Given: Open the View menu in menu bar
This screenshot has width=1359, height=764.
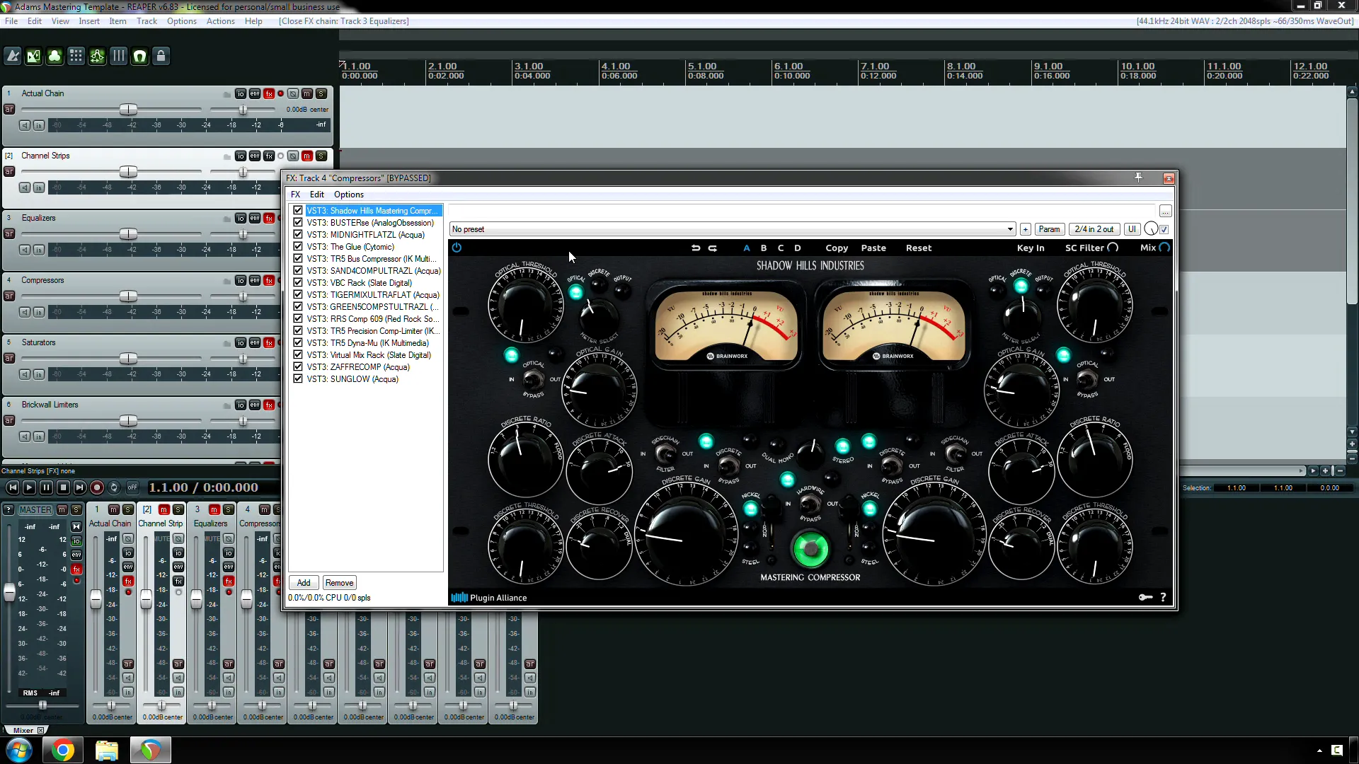Looking at the screenshot, I should tap(60, 21).
